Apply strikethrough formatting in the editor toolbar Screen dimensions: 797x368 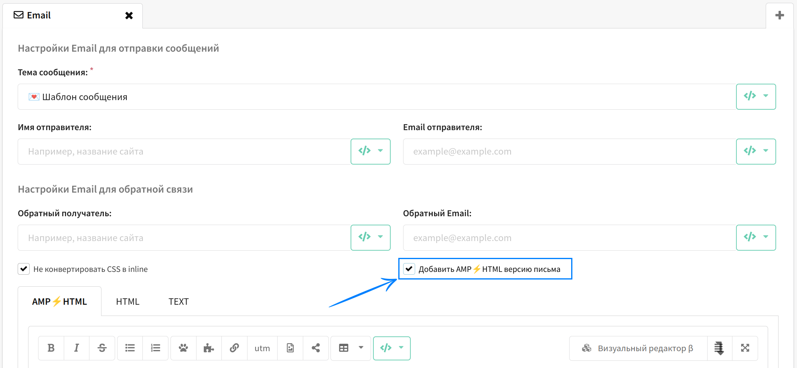[x=102, y=348]
